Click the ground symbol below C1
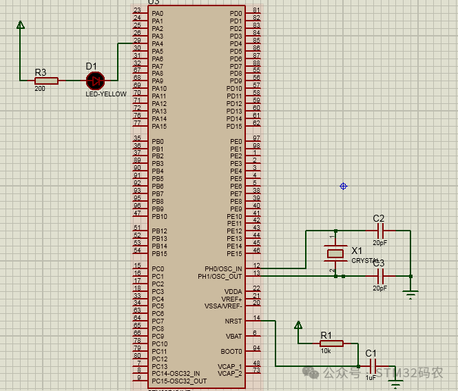Screen dimensions: 458x391 [395, 384]
